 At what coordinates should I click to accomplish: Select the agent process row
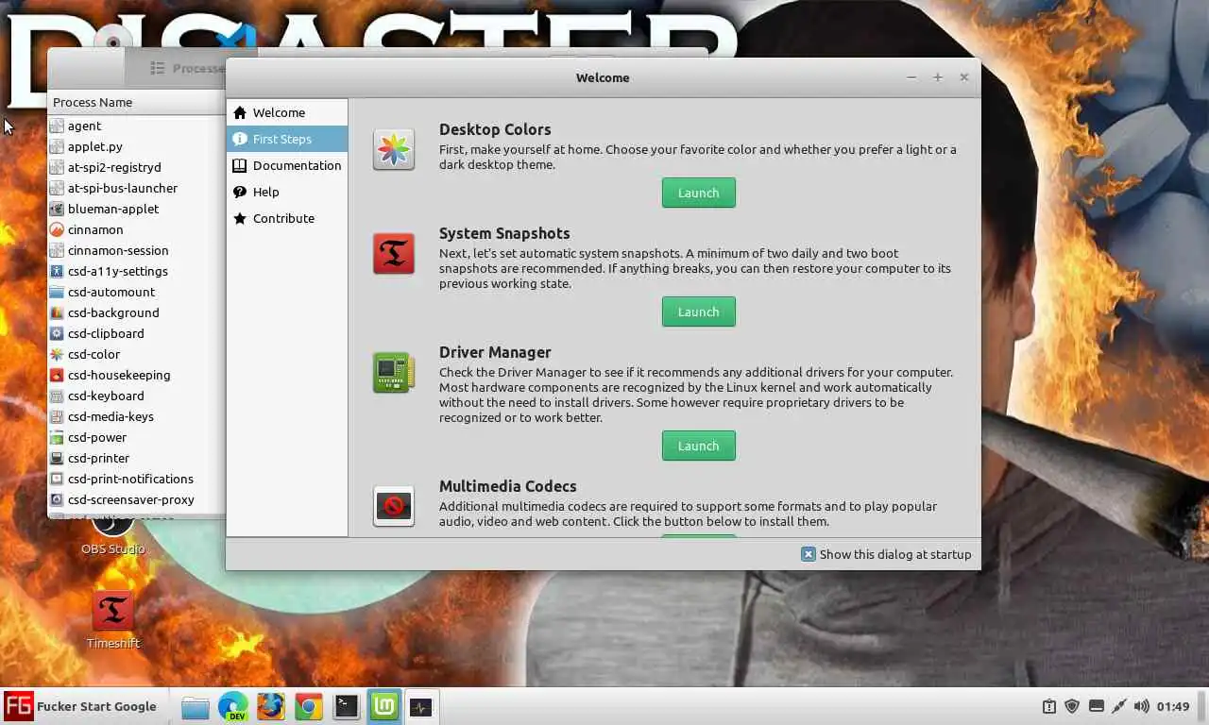[x=136, y=126]
